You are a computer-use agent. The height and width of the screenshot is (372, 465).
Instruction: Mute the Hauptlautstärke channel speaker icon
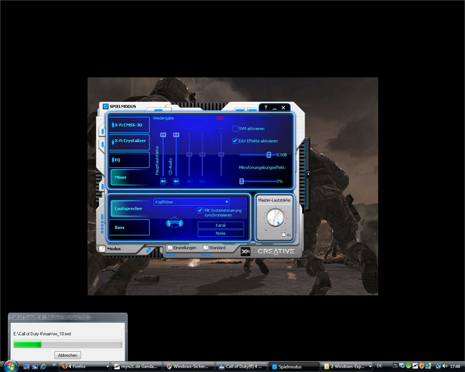pyautogui.click(x=163, y=181)
